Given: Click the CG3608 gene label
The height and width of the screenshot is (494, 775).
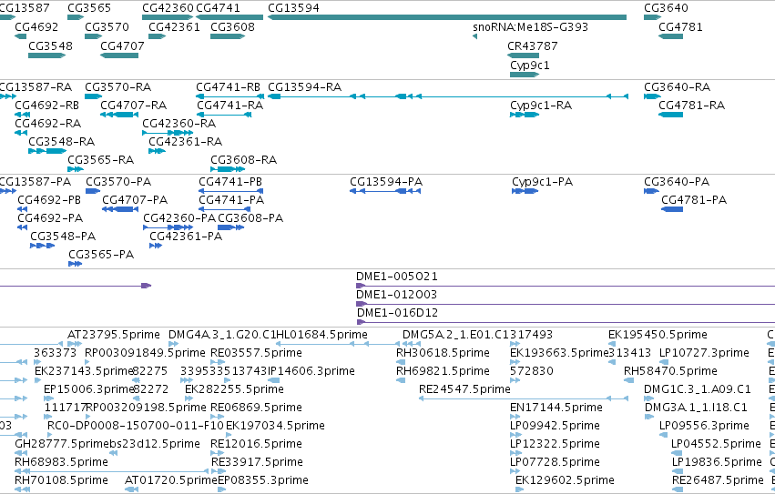Looking at the screenshot, I should coord(233,26).
